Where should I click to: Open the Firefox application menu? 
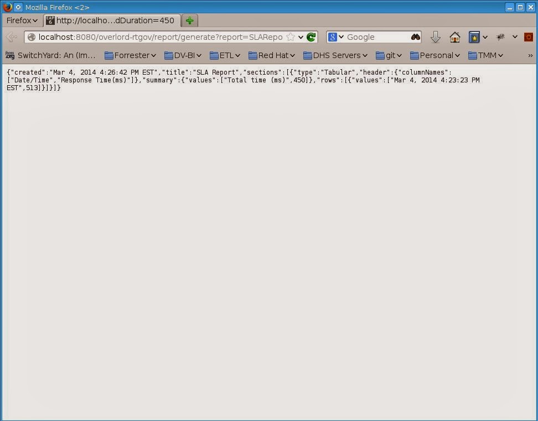(22, 20)
